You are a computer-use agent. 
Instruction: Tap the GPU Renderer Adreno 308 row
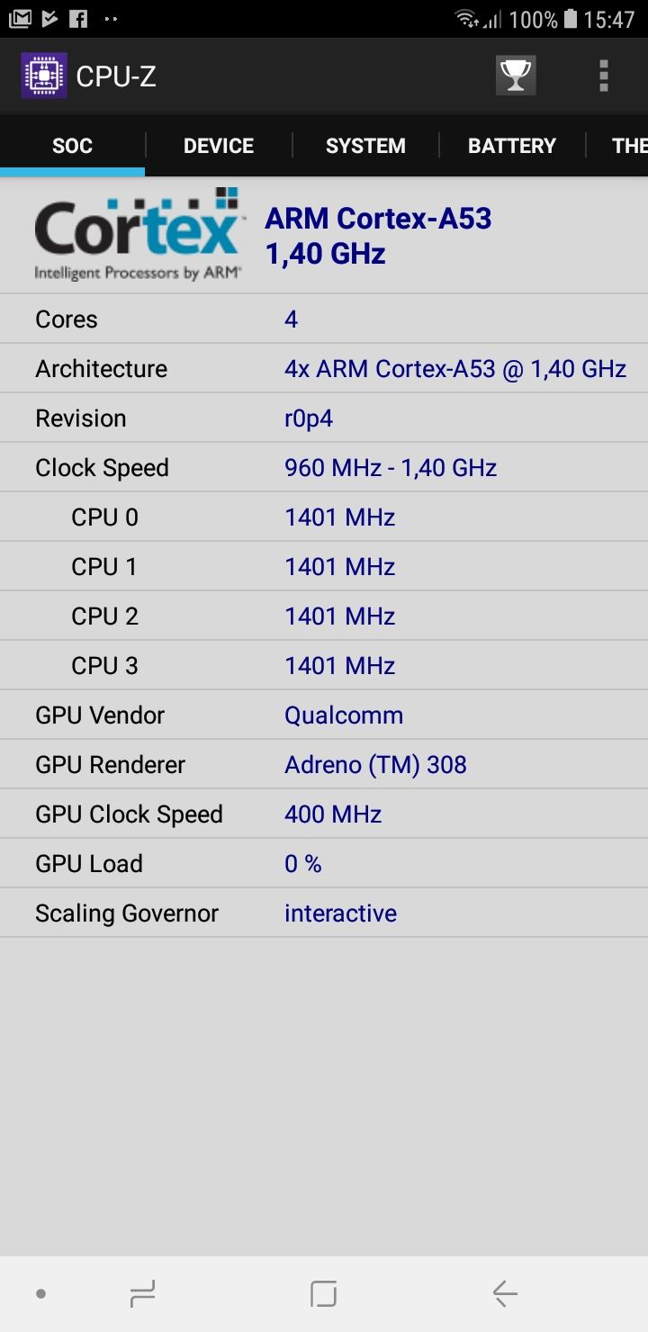(x=324, y=765)
